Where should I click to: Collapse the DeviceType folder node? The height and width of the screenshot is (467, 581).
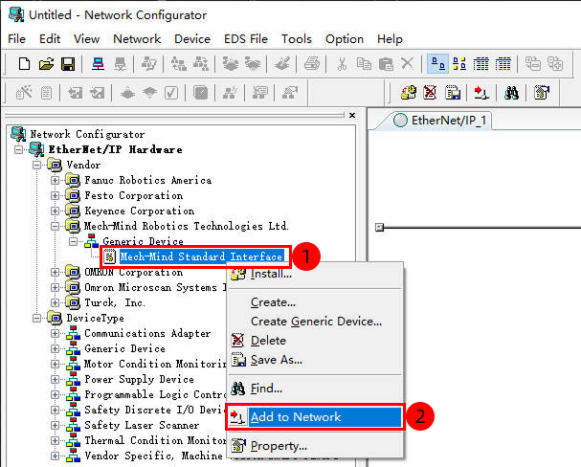point(36,318)
